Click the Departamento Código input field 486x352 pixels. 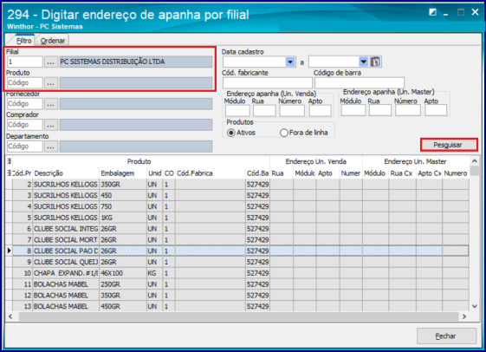[25, 147]
